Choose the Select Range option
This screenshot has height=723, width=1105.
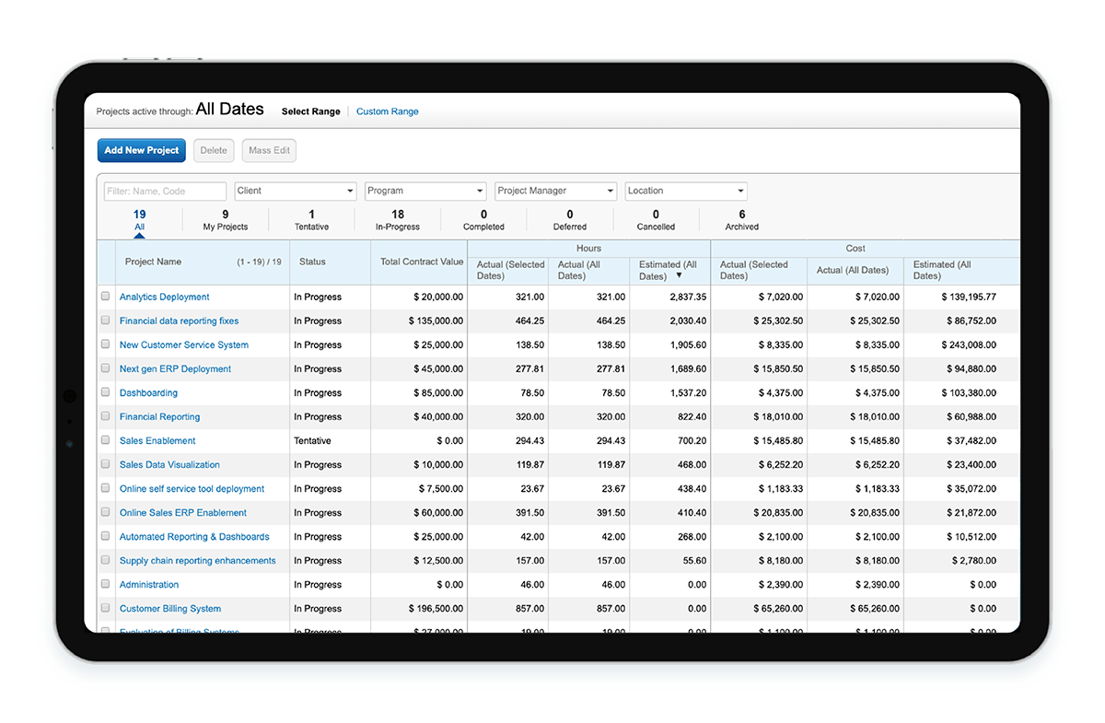click(x=311, y=111)
